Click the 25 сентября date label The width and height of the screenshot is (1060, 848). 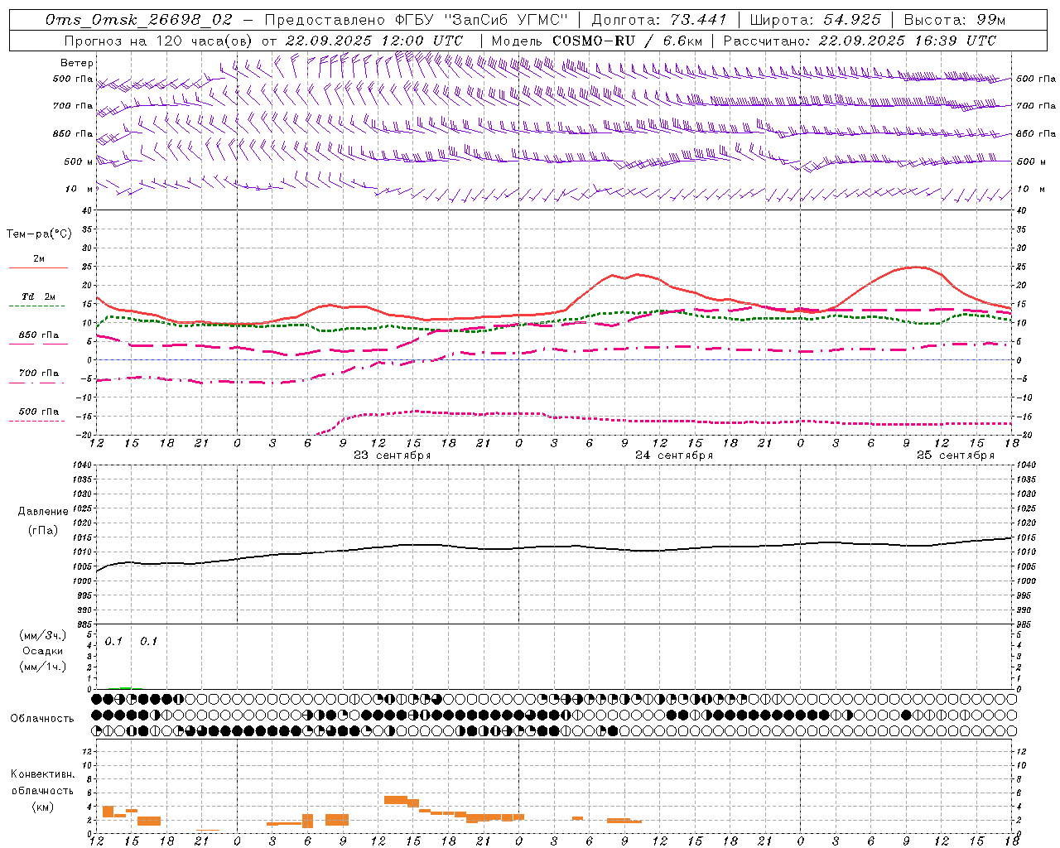pyautogui.click(x=956, y=455)
